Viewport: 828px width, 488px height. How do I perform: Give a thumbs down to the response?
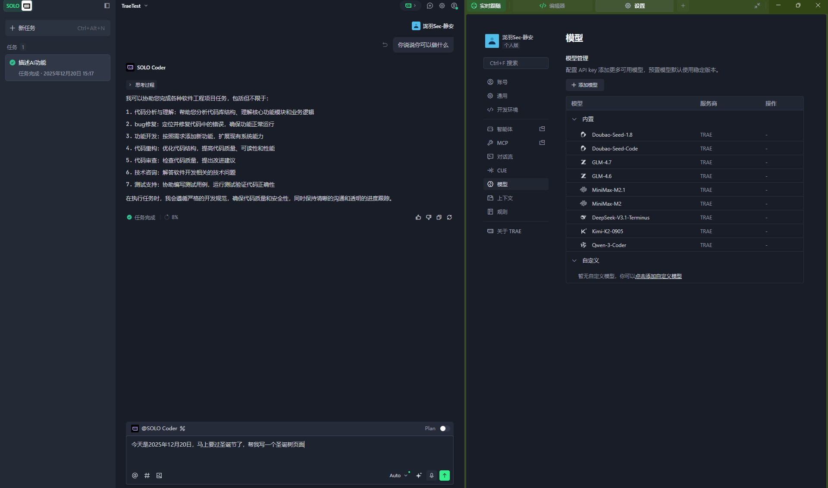(x=429, y=217)
